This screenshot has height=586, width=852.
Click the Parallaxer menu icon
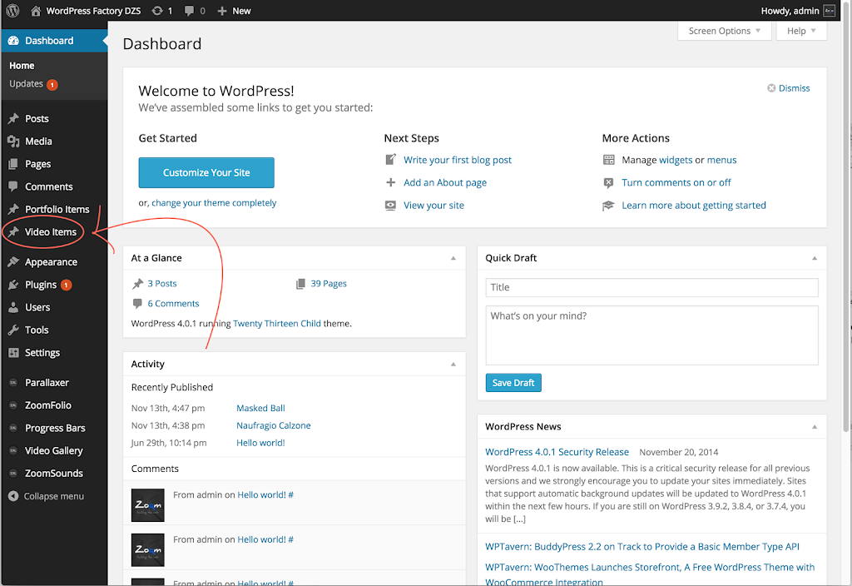[x=13, y=383]
